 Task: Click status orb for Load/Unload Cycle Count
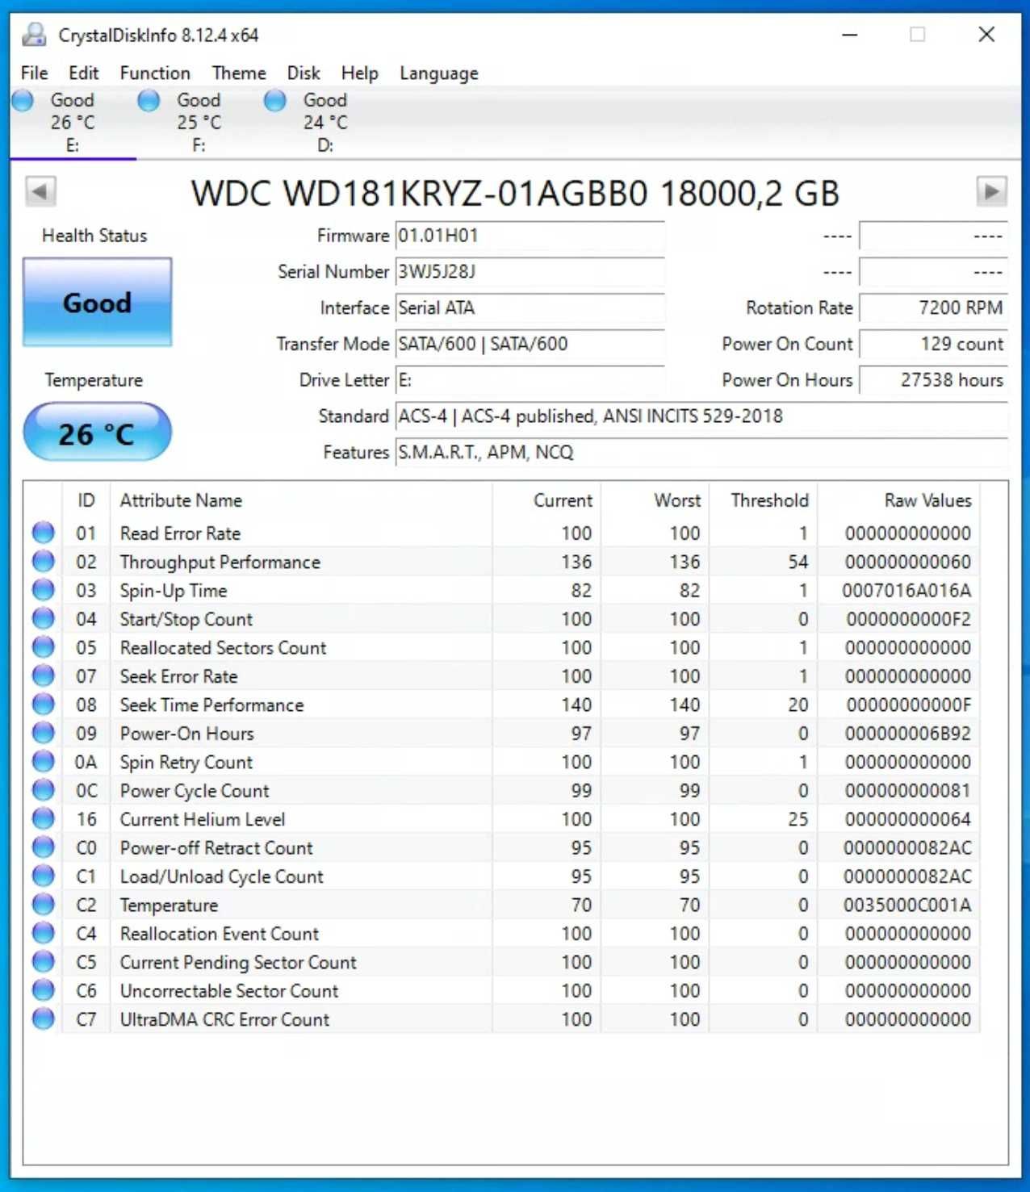(x=43, y=876)
